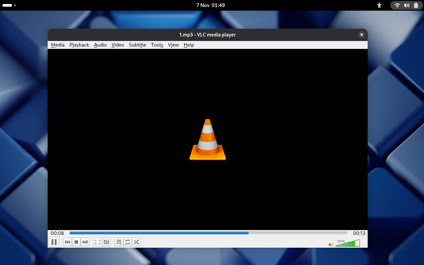Expand the Audio menu
The height and width of the screenshot is (265, 424).
(x=100, y=45)
